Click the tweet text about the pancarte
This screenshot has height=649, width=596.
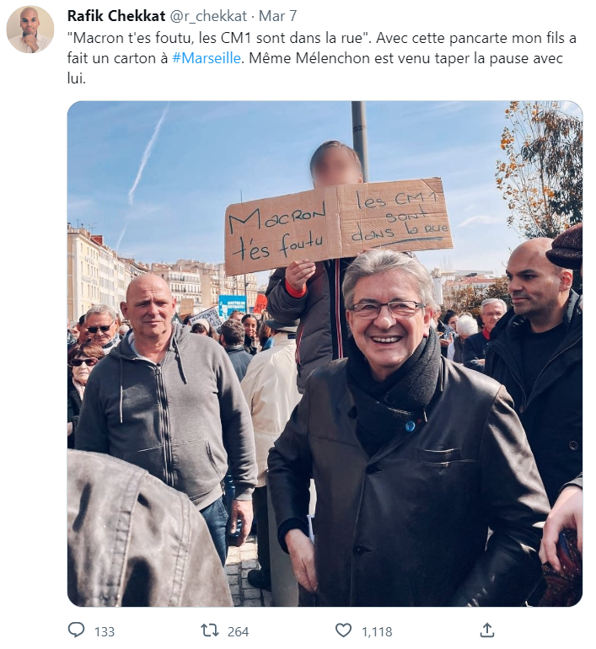coord(321,58)
